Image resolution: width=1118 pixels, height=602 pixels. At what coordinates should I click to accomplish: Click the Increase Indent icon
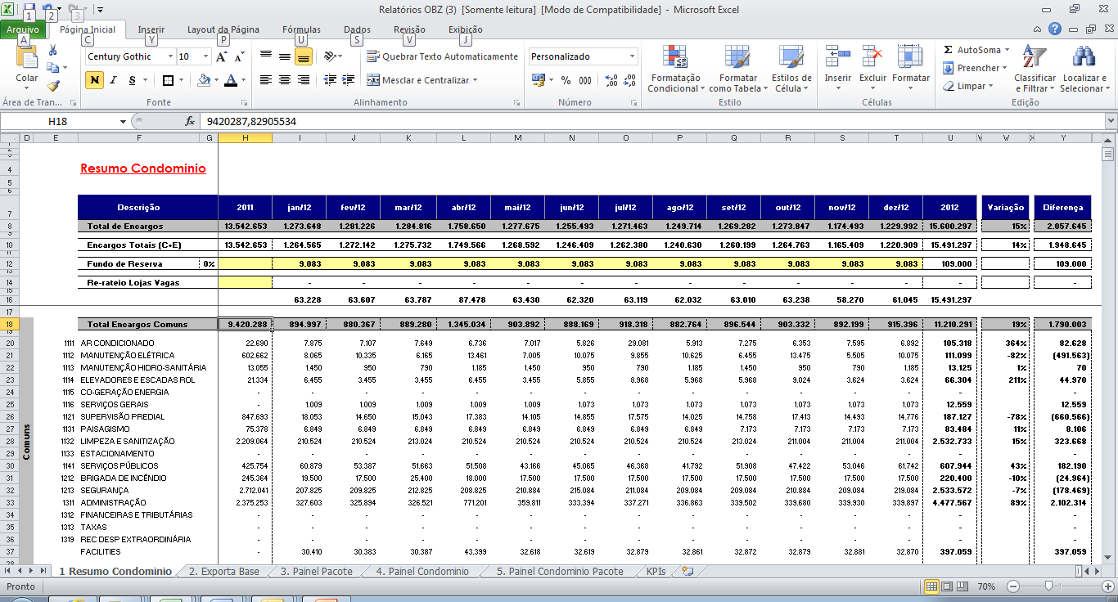pyautogui.click(x=349, y=80)
